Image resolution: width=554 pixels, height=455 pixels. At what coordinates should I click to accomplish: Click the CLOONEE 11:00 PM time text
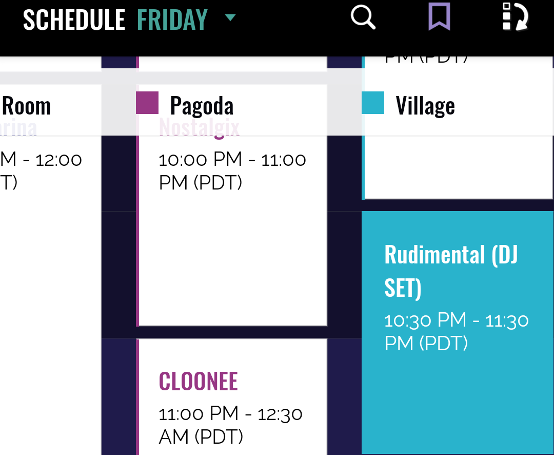(x=230, y=425)
